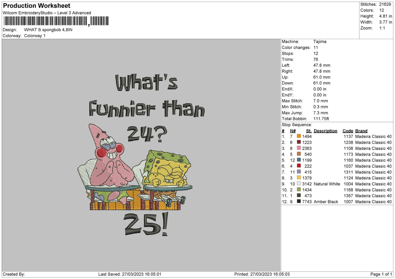Click the orange swatch for code 1137

point(299,136)
